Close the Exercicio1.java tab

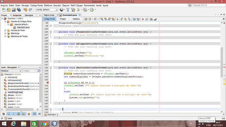[79, 15]
